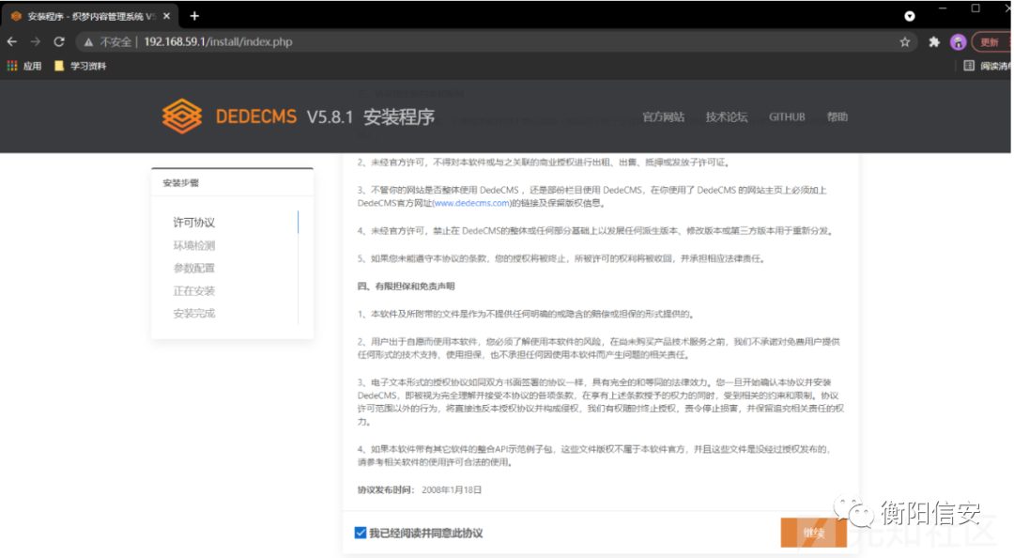Maximize the browser window
Screen dimensions: 1014x558
click(x=976, y=8)
